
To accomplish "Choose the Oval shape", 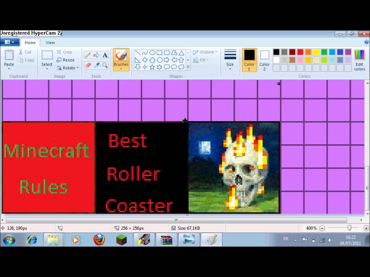I will point(152,53).
